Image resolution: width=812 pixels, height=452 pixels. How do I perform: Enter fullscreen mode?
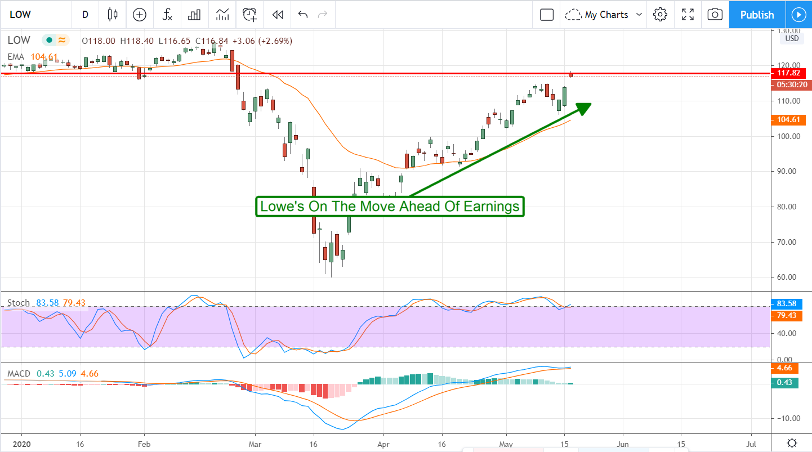click(688, 15)
